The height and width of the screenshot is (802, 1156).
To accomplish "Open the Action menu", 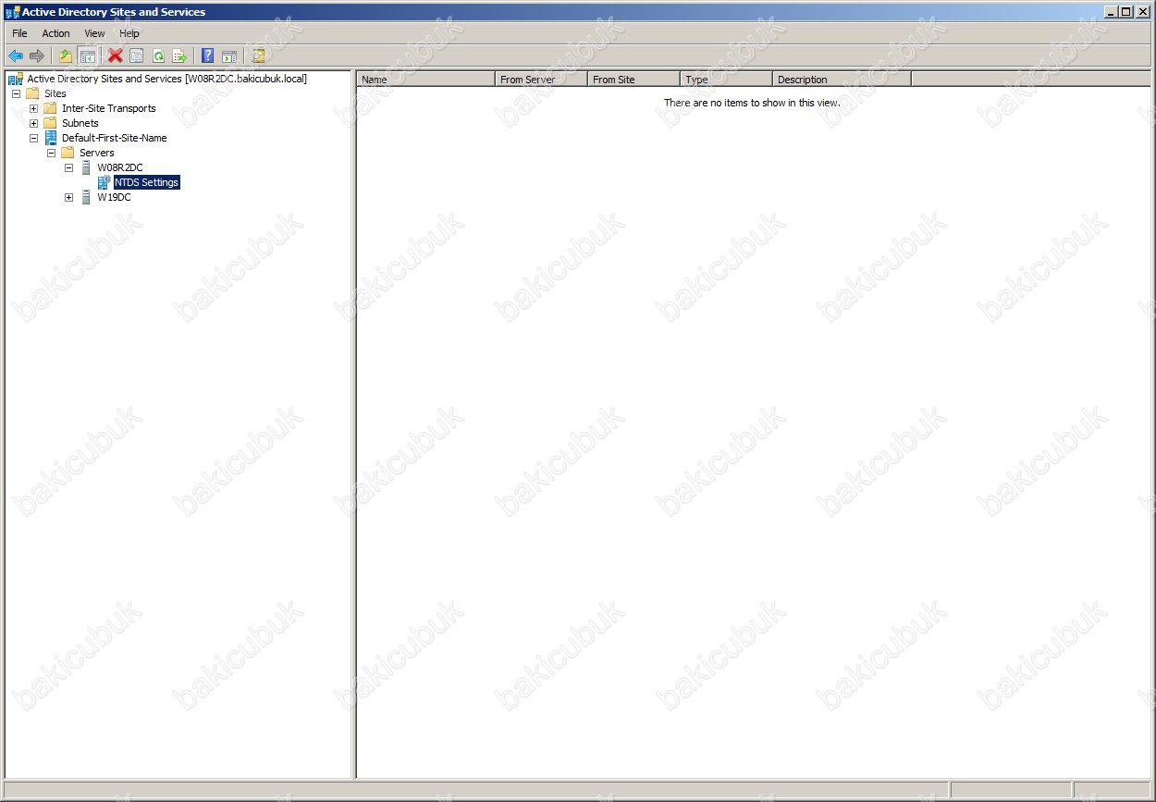I will click(x=55, y=33).
